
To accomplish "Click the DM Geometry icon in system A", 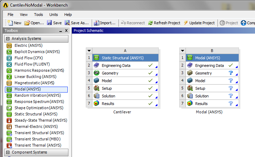I will point(97,73).
